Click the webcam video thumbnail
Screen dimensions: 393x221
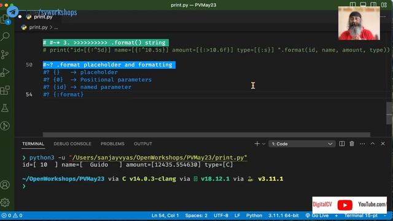tap(359, 23)
